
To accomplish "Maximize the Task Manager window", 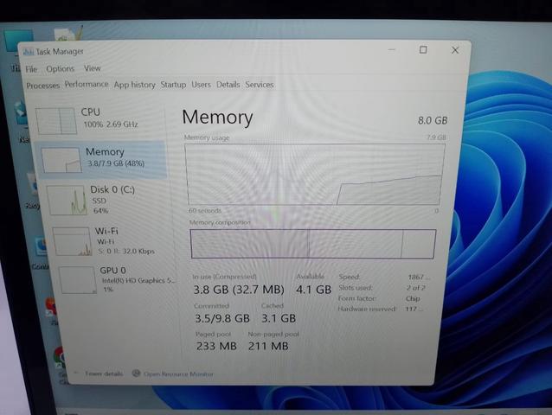I will (423, 50).
